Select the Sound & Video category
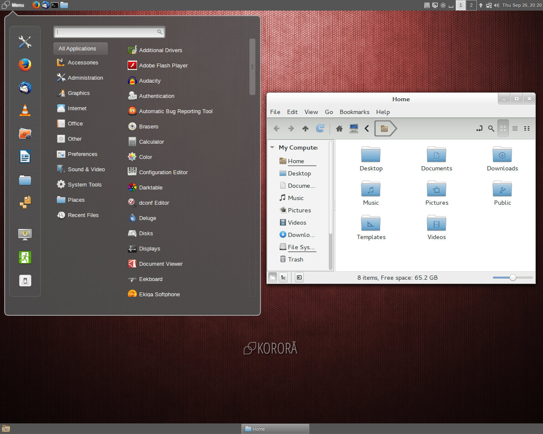Viewport: 543px width, 434px height. pyautogui.click(x=86, y=169)
